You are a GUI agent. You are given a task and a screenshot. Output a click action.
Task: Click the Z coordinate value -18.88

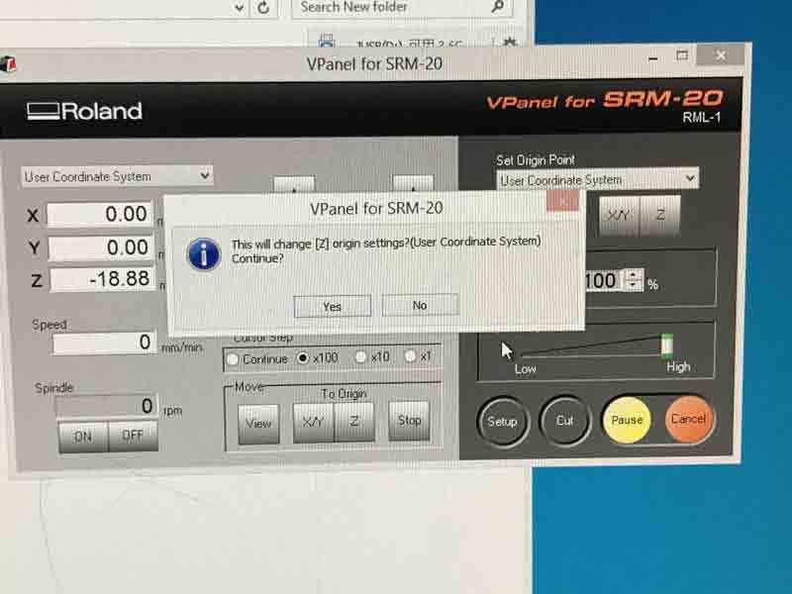tap(102, 279)
